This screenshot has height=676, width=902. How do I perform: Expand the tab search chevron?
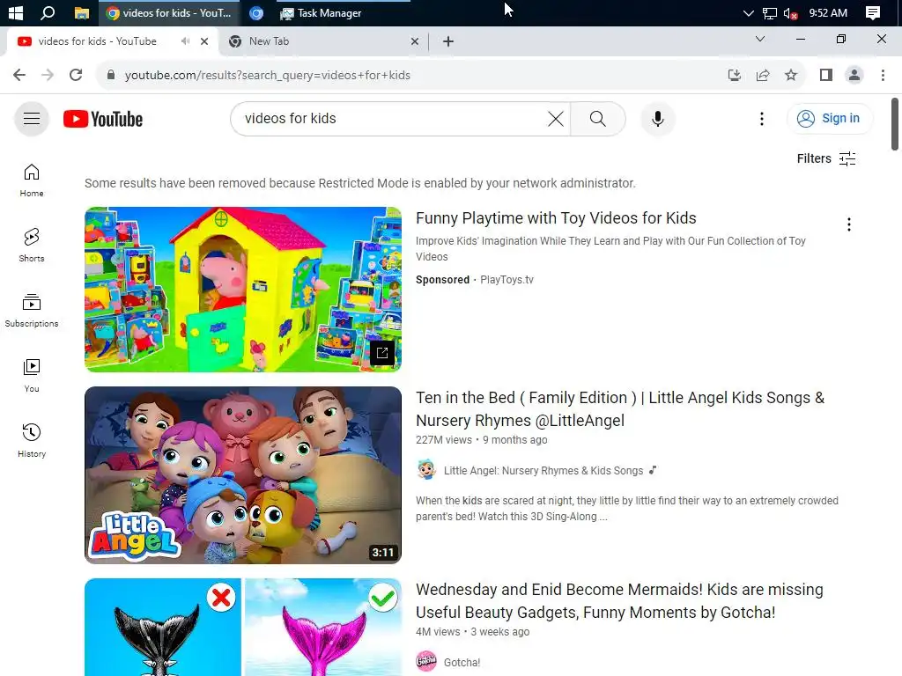[x=760, y=39]
